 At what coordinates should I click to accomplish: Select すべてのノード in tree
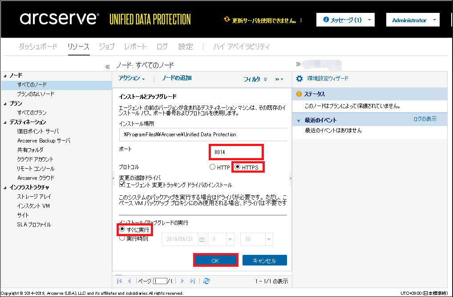click(x=32, y=85)
